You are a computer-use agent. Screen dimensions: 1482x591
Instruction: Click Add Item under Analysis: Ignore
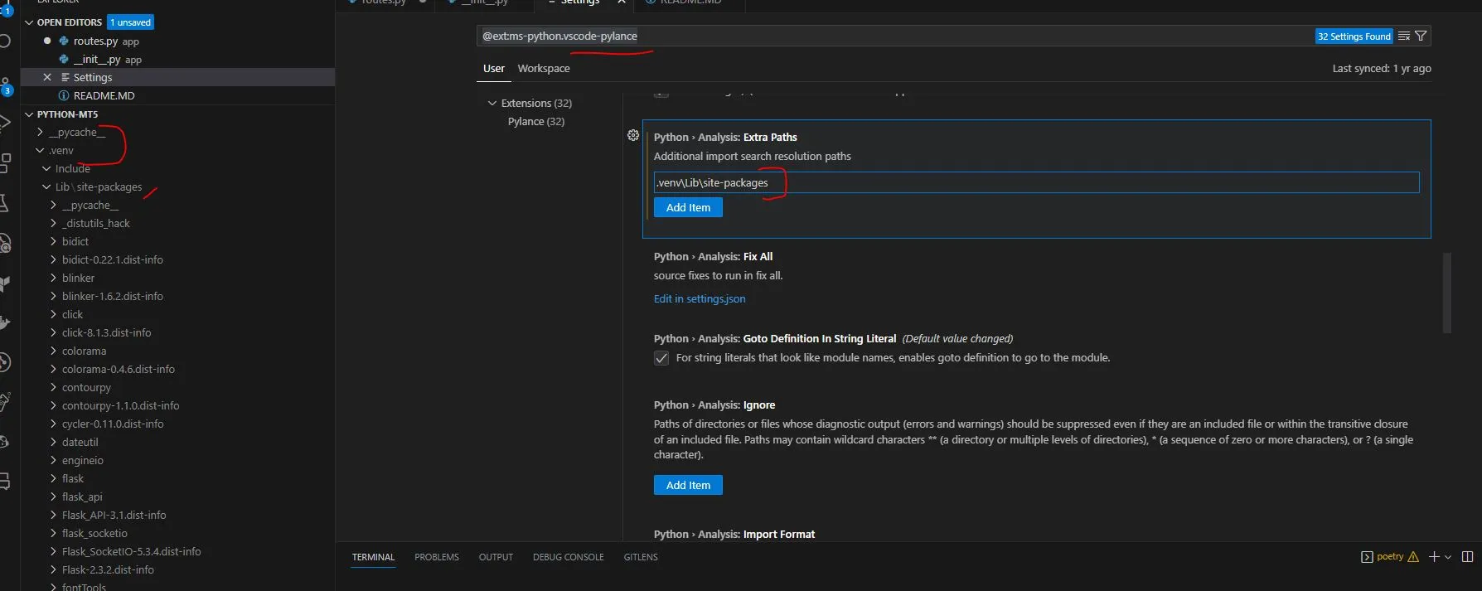click(688, 485)
